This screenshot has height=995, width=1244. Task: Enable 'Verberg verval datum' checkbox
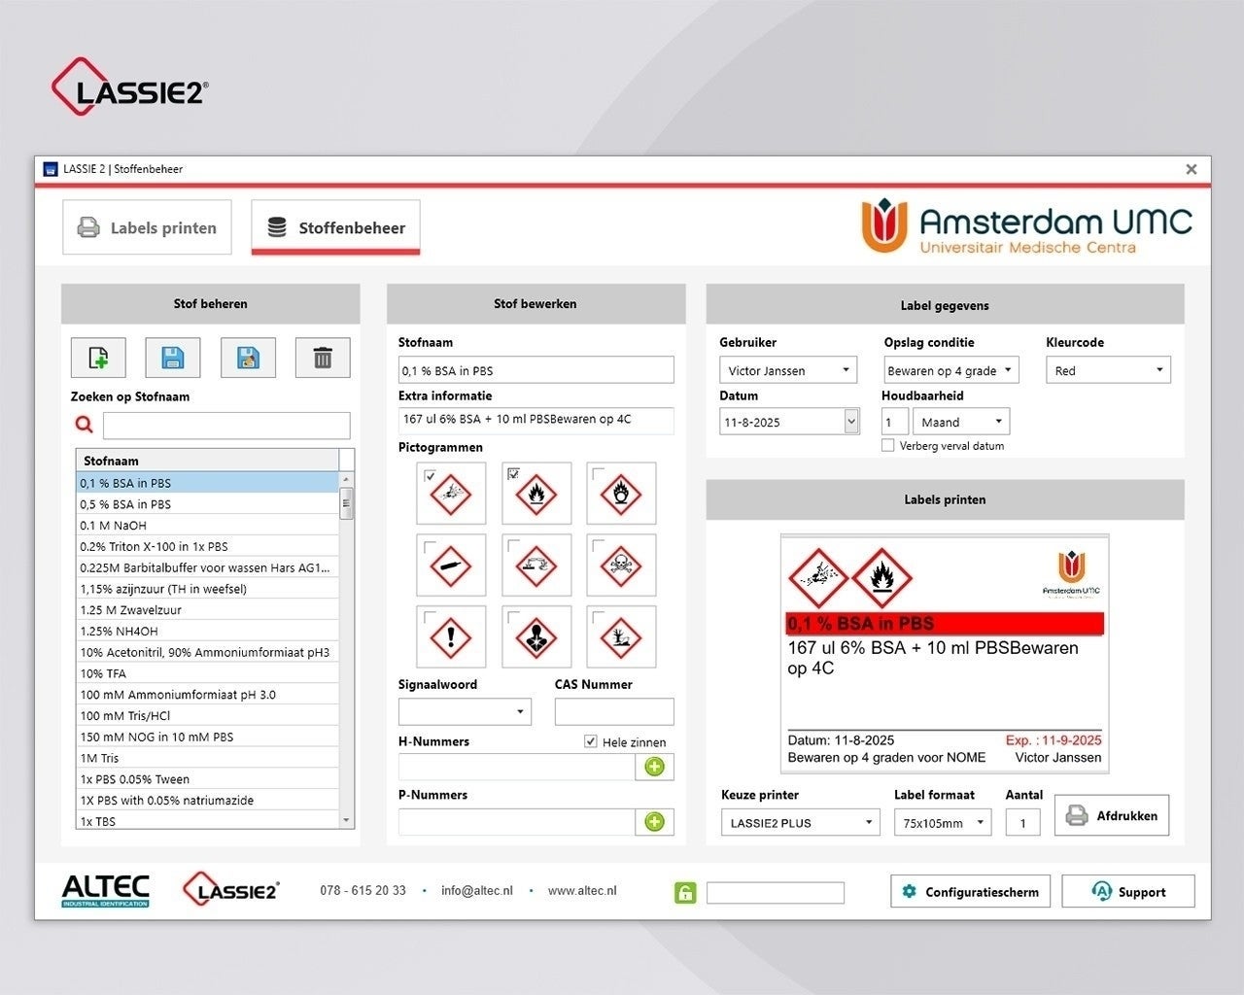click(x=887, y=445)
